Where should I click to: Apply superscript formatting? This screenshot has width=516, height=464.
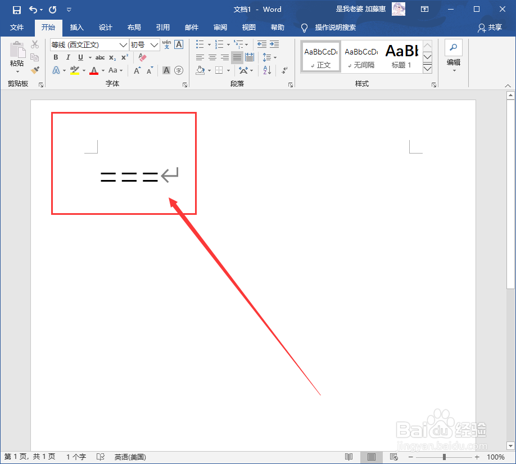124,56
